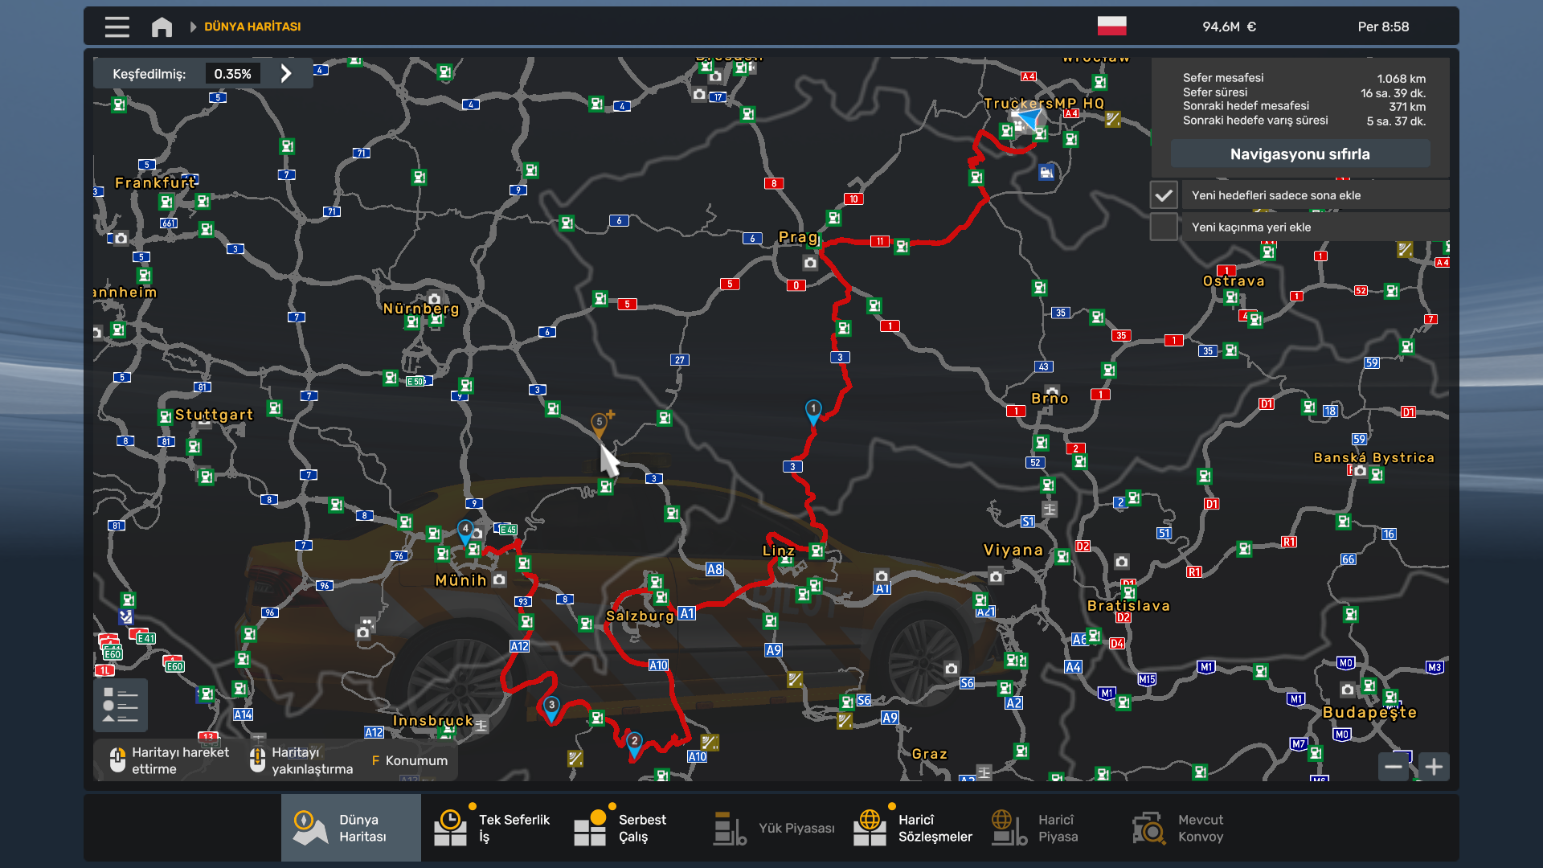
Task: Select waypoint marker 1 on route
Action: tap(813, 410)
